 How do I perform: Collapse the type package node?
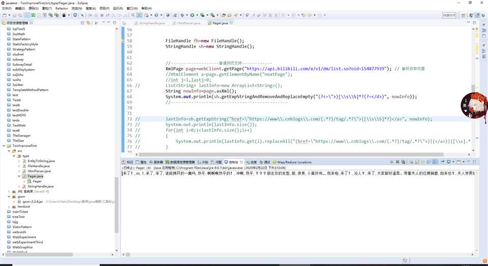coord(14,156)
